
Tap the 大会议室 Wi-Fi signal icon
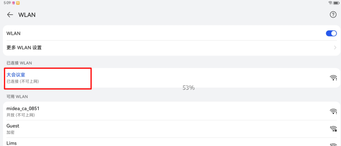tap(333, 78)
